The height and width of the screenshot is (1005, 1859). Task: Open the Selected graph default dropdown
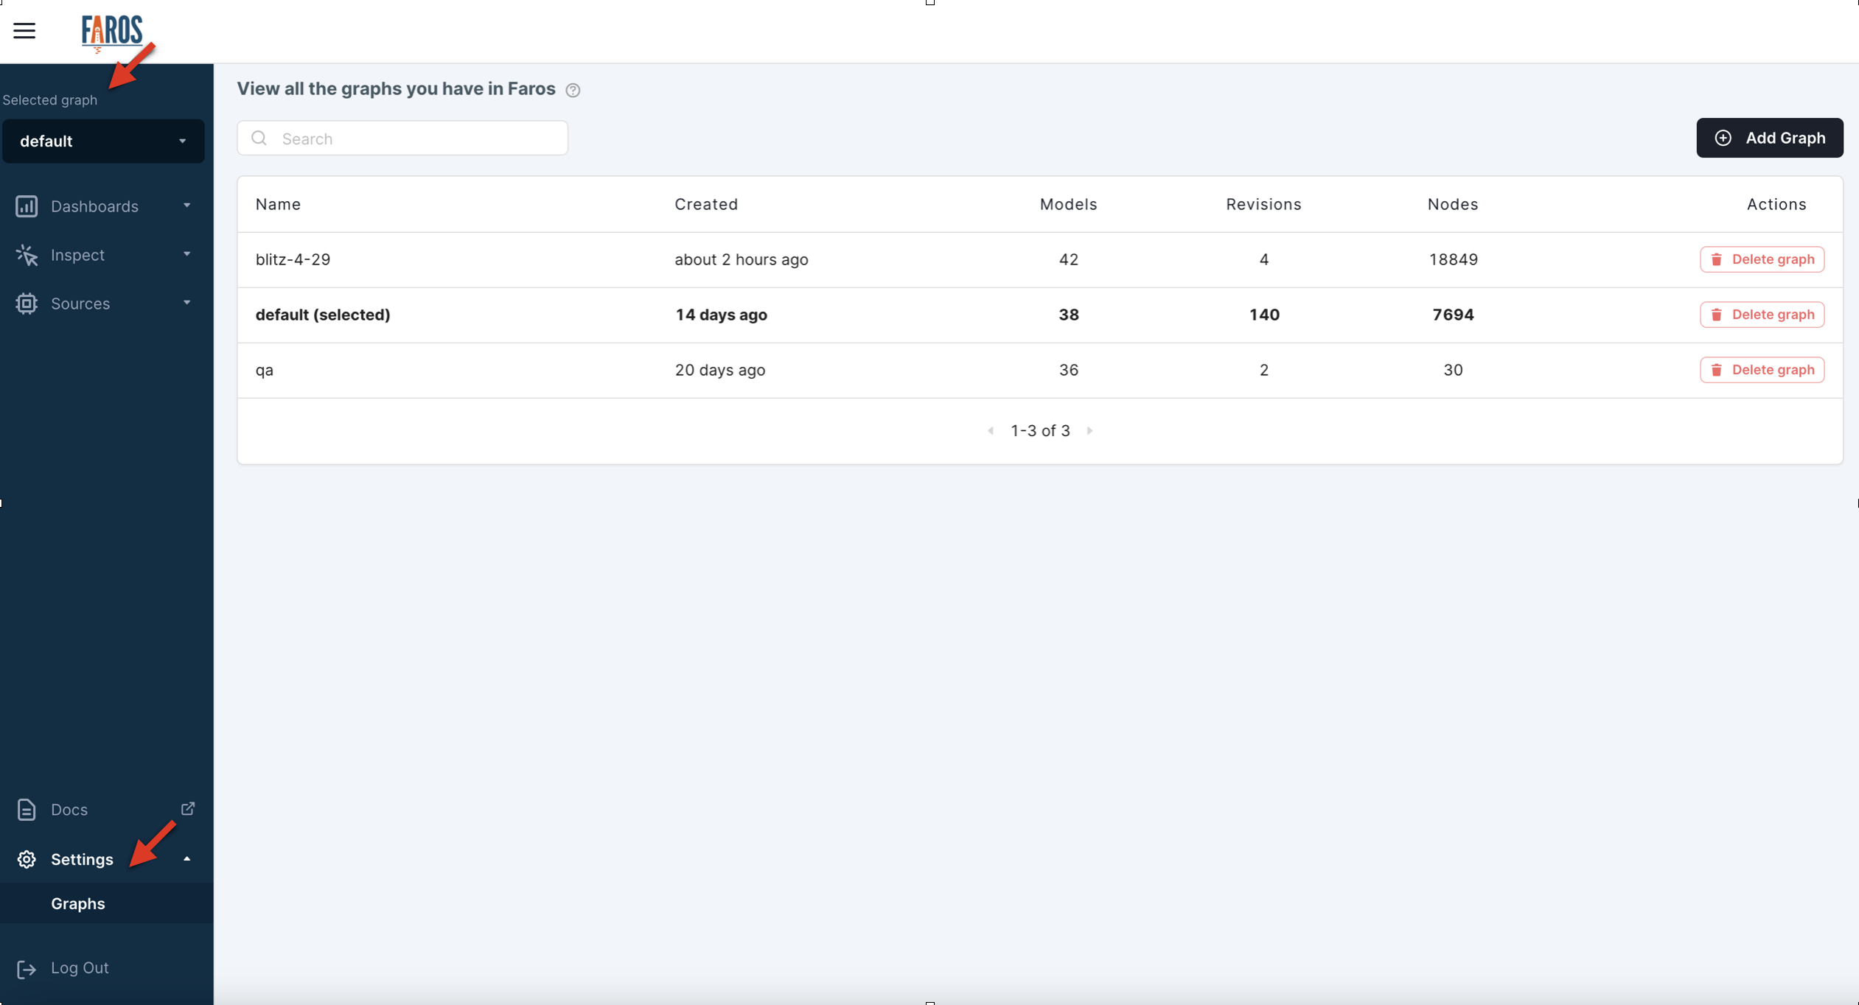tap(103, 141)
